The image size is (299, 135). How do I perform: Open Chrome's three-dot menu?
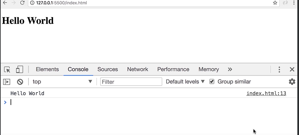(294, 3)
